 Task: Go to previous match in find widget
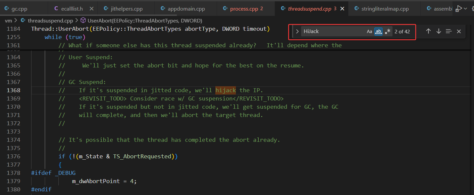click(428, 31)
